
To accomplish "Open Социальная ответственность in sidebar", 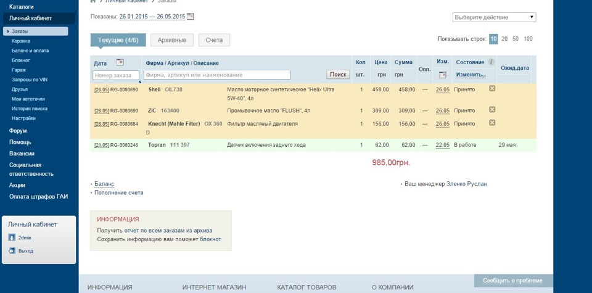I will click(x=31, y=170).
